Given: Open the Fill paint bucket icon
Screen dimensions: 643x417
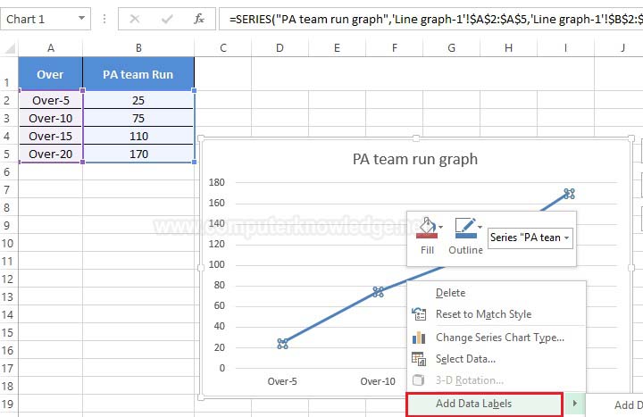Looking at the screenshot, I should (427, 228).
